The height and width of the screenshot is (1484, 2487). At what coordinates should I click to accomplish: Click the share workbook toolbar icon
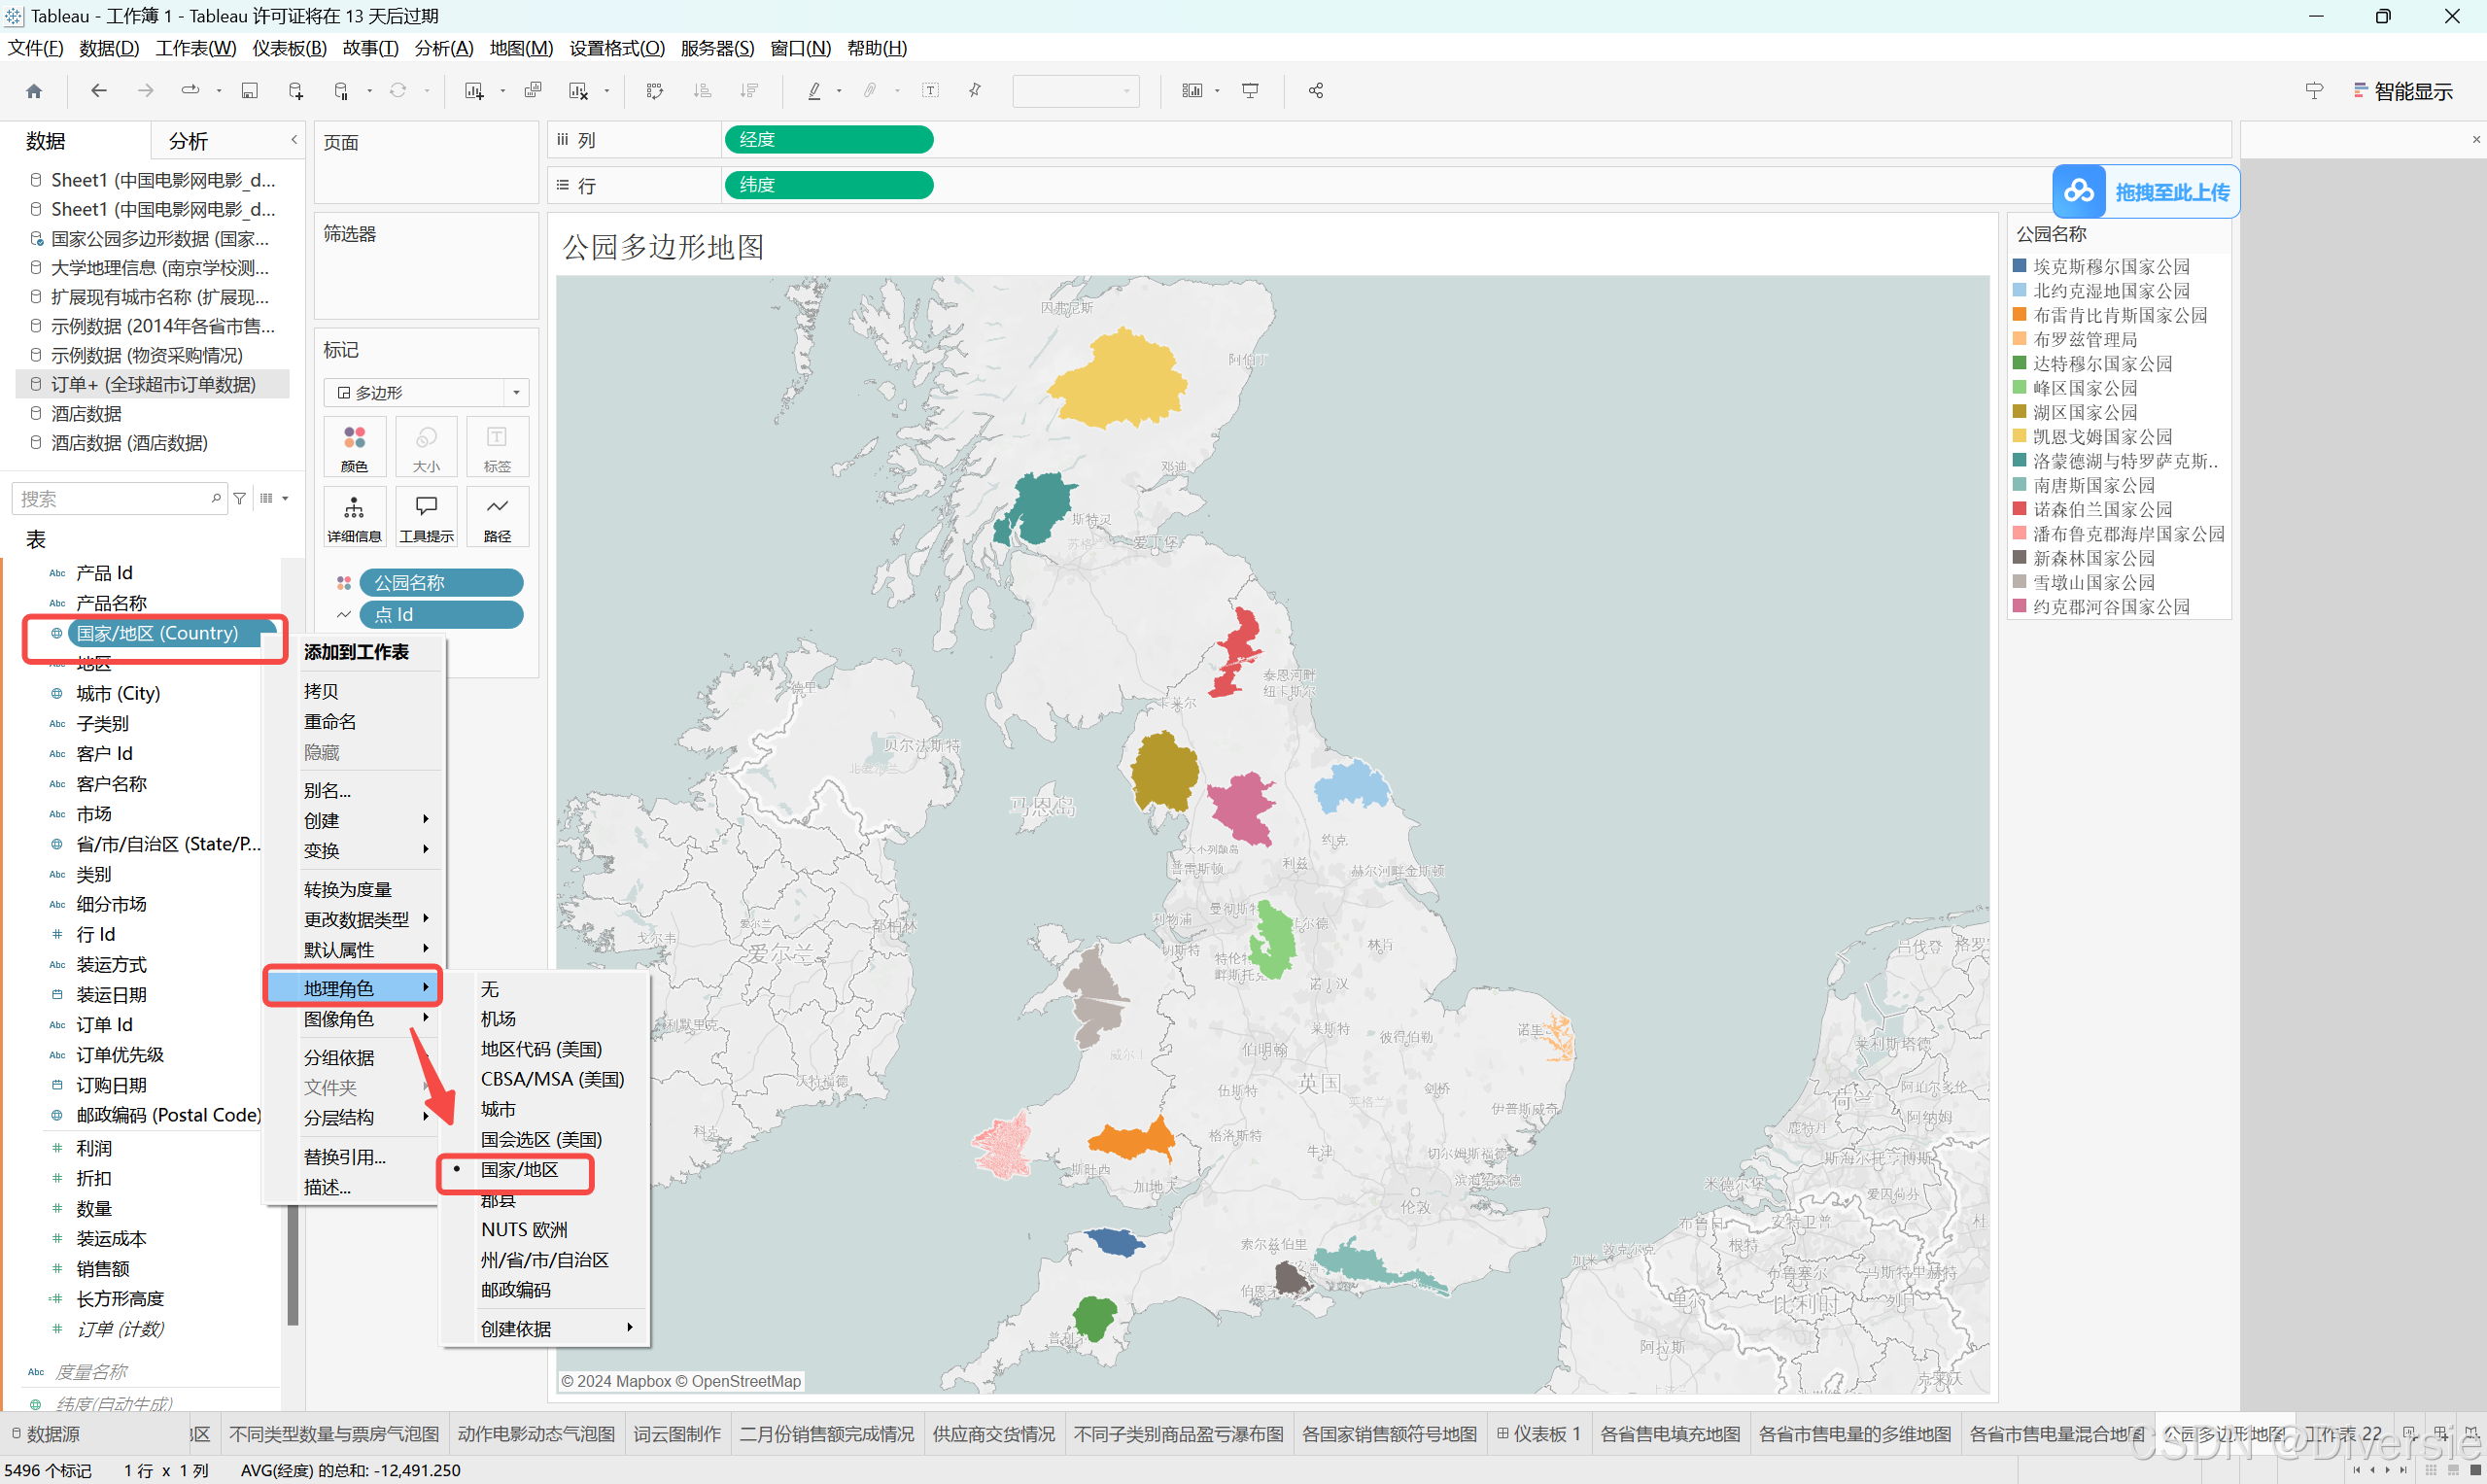click(x=1316, y=91)
